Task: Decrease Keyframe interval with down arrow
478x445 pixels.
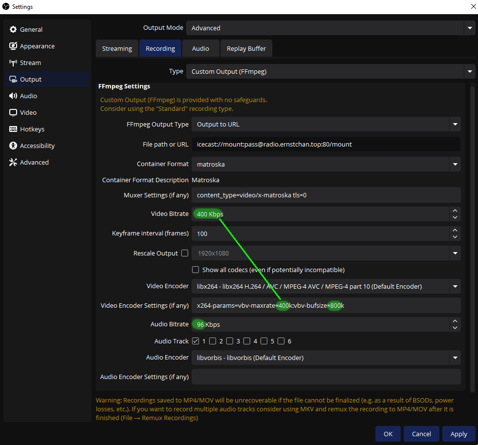Action: pos(455,237)
